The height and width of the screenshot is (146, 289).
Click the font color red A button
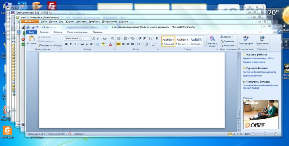coord(111,44)
